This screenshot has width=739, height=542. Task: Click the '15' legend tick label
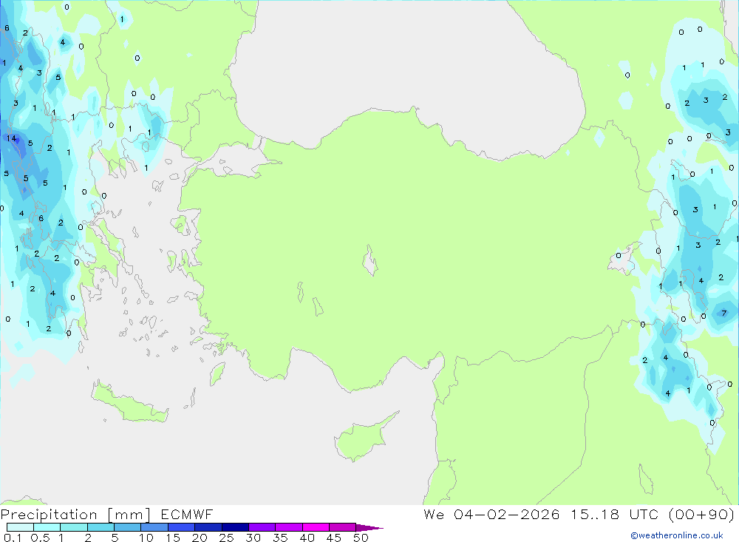click(173, 538)
